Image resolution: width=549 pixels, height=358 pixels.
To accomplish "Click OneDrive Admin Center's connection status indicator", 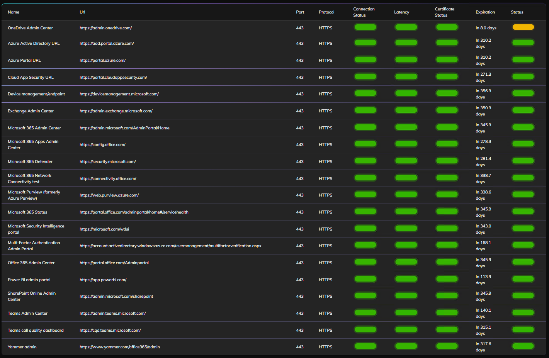I will pyautogui.click(x=365, y=27).
